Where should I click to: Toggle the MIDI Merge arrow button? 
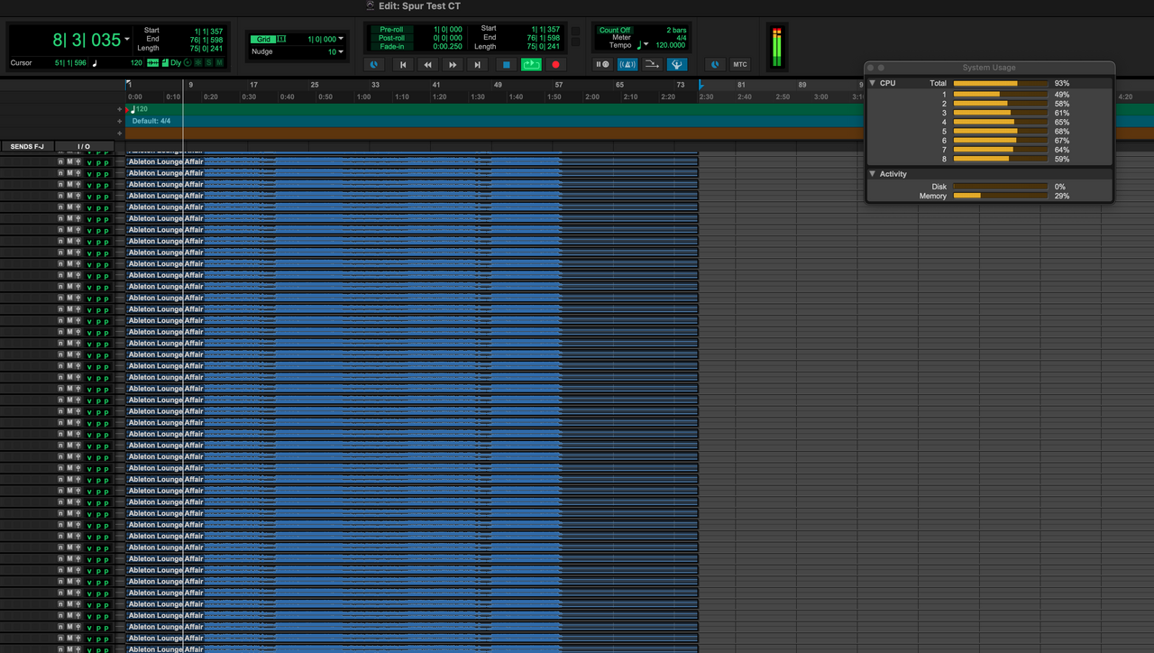[x=652, y=65]
